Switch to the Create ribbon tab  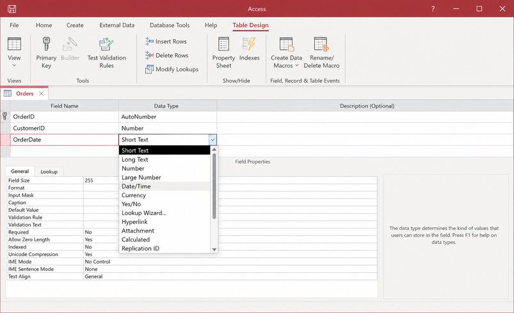75,25
